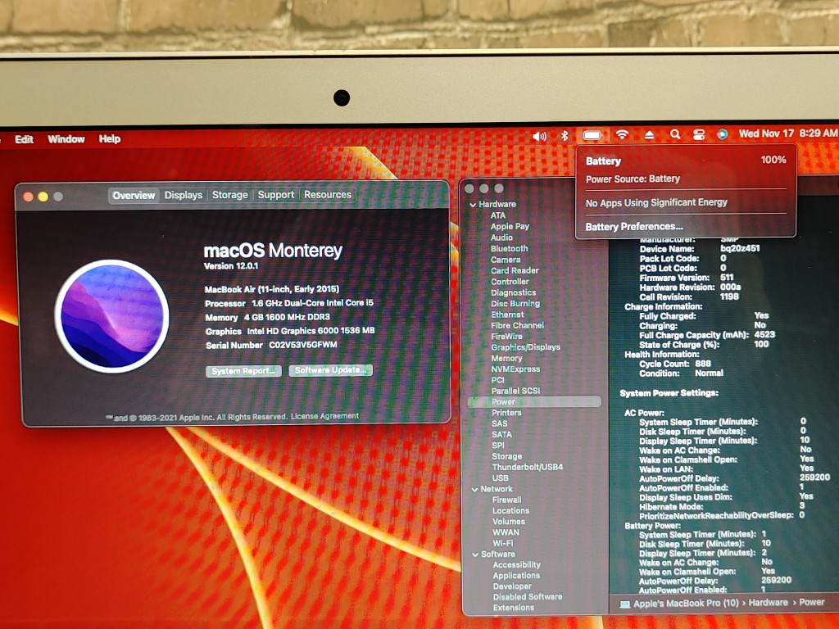
Task: Select the Overview tab
Action: [x=134, y=195]
